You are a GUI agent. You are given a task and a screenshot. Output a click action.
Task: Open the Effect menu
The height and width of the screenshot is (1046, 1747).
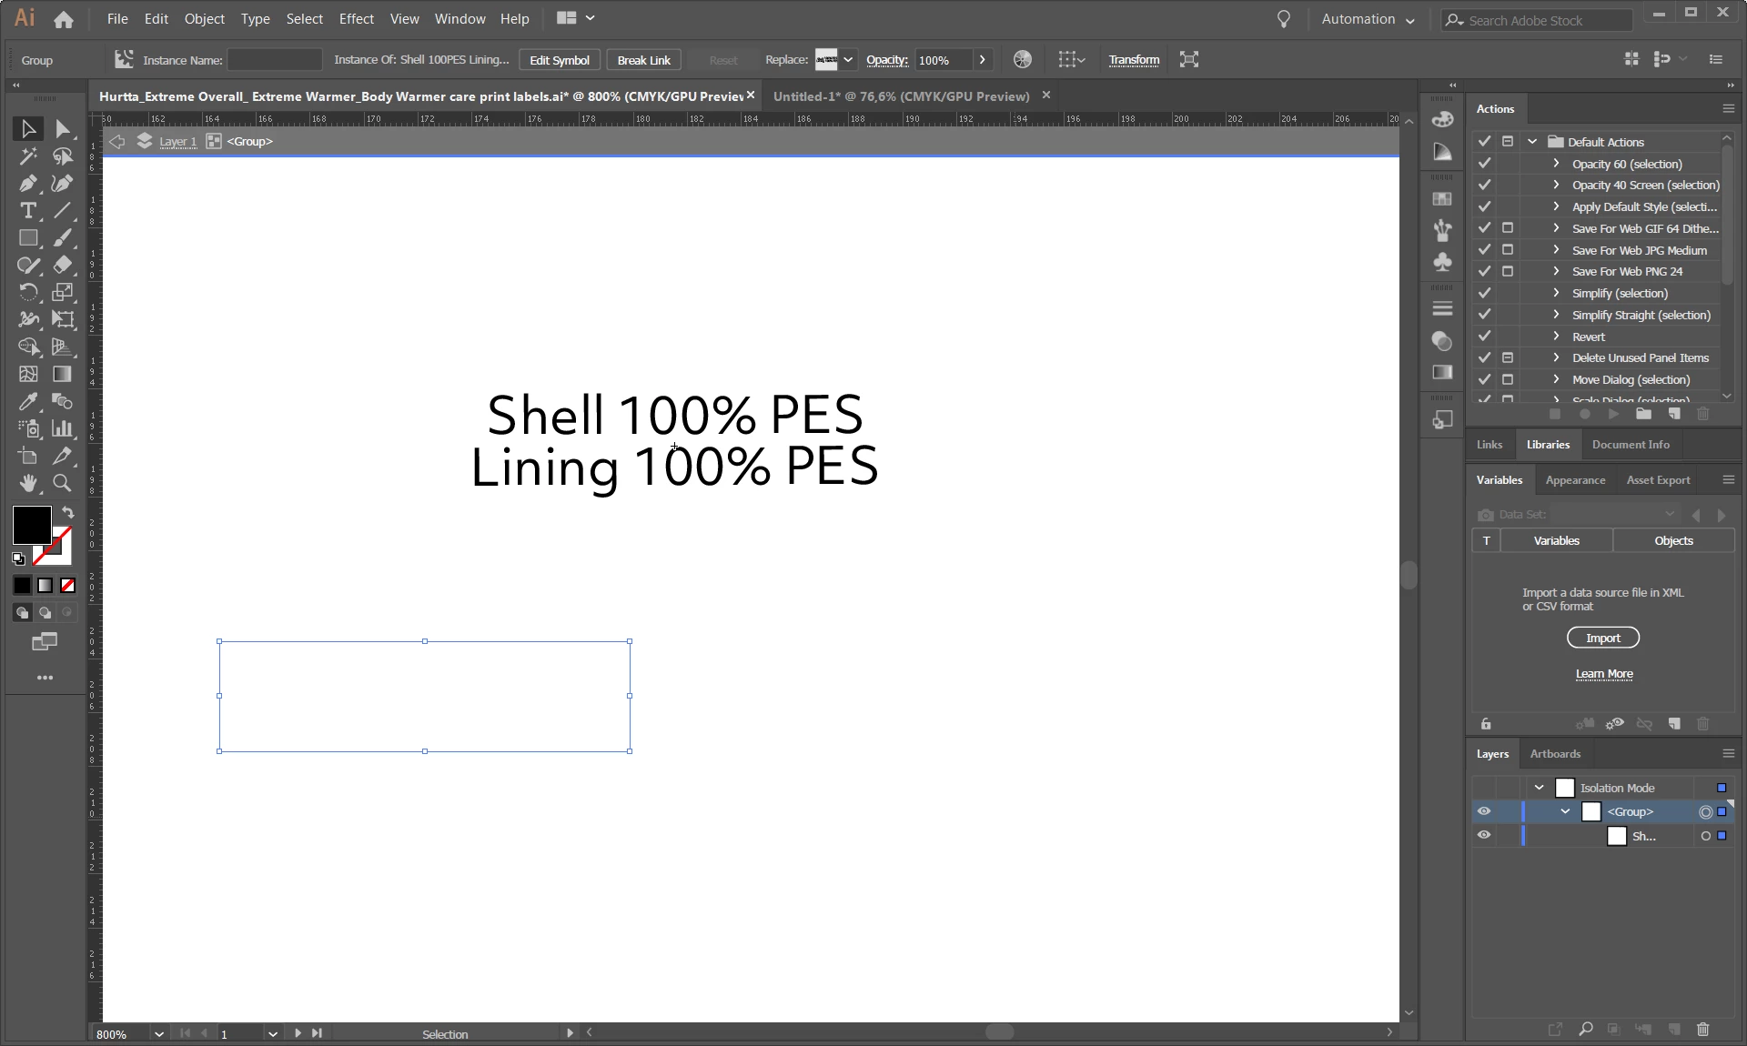click(356, 18)
